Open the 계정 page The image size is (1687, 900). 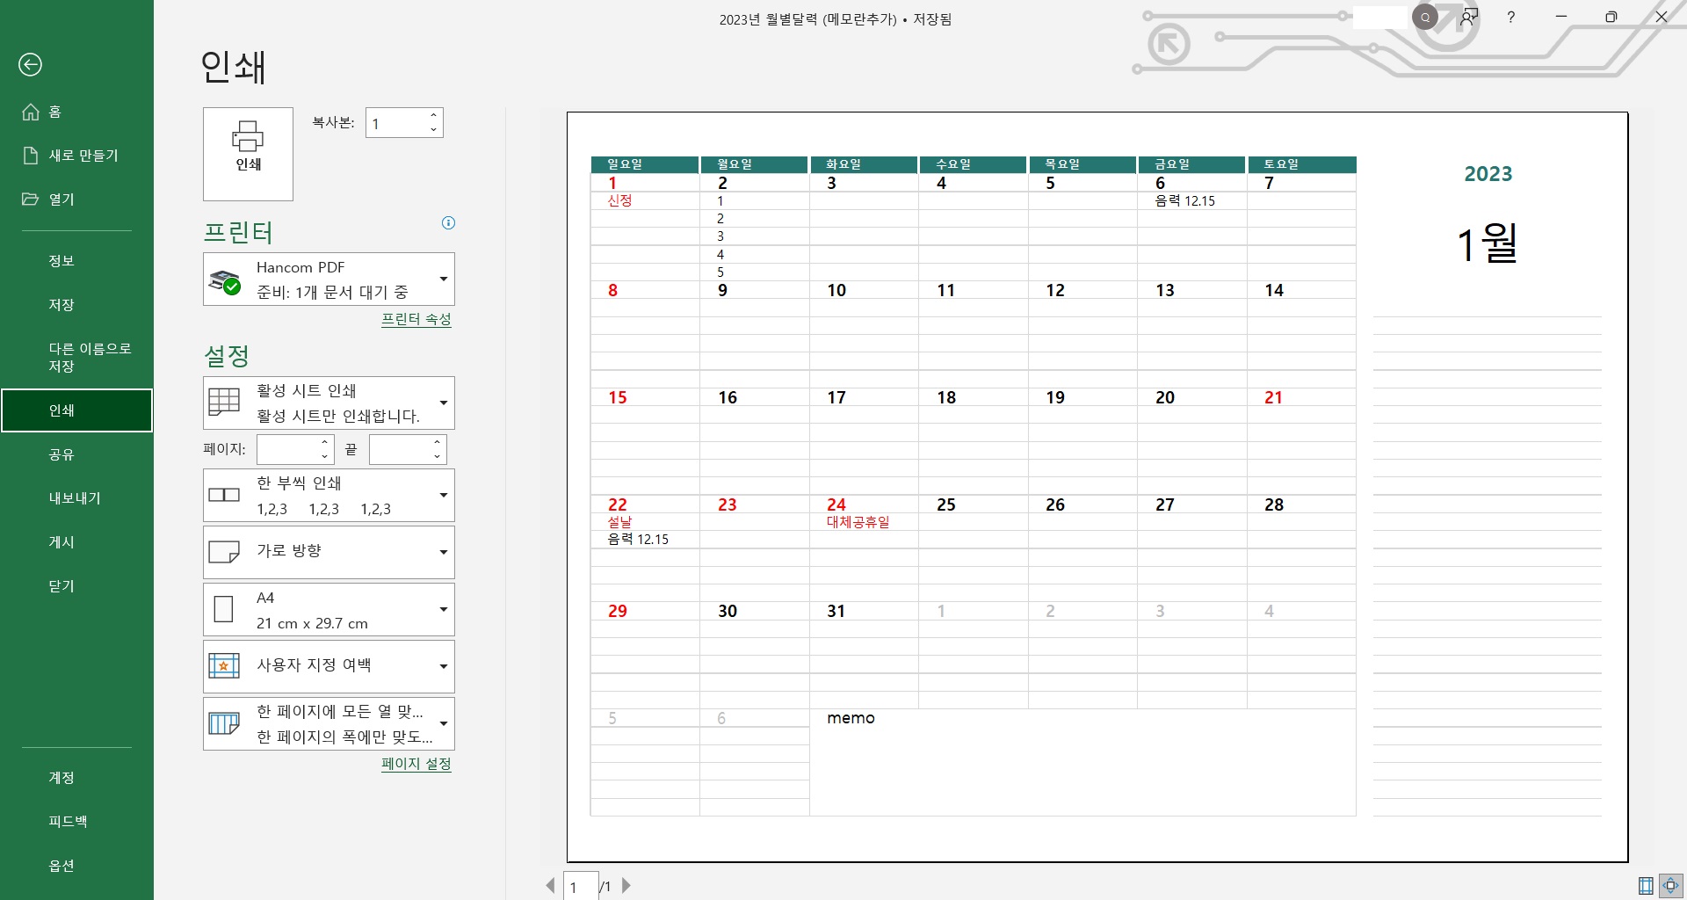coord(76,778)
